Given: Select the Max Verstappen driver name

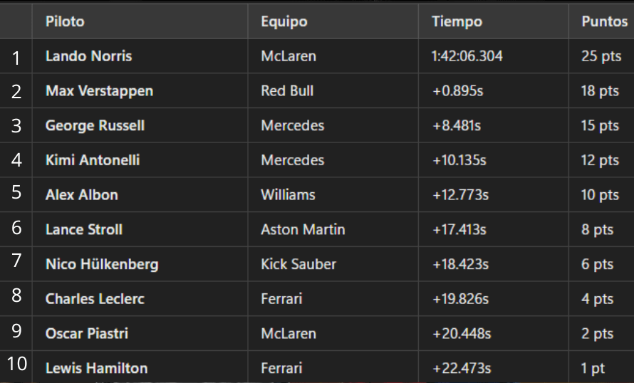Looking at the screenshot, I should (100, 91).
